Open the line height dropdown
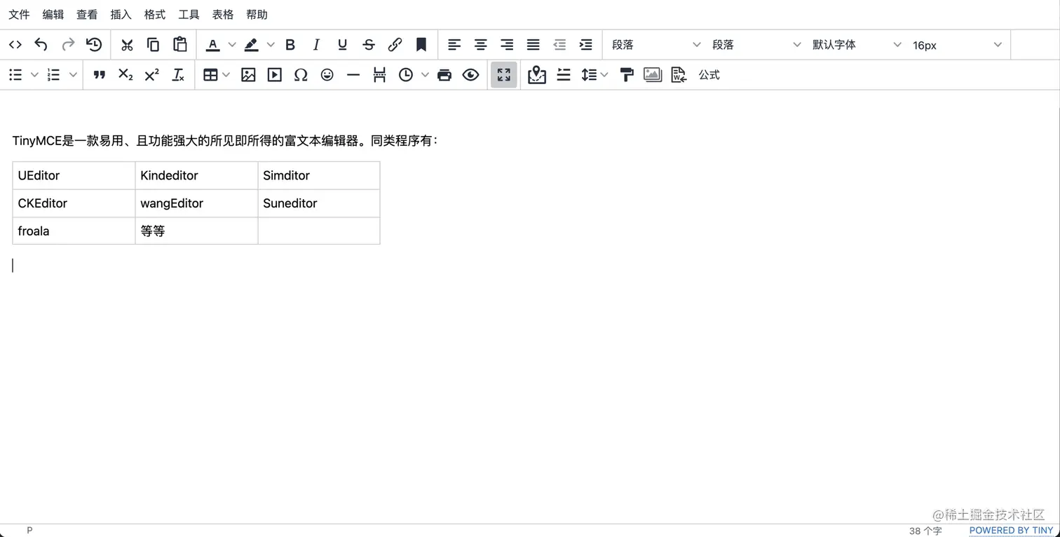 click(594, 75)
